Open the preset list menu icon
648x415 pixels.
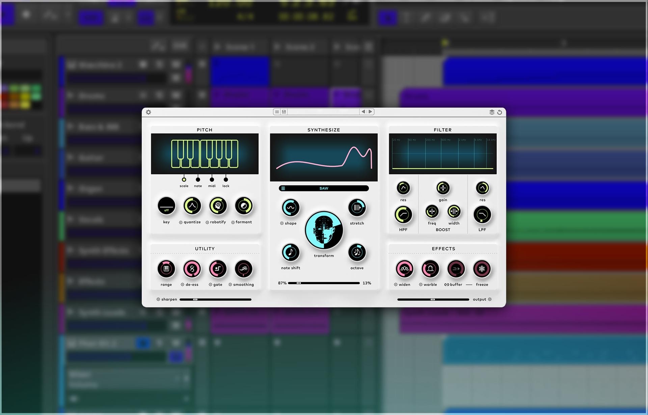tap(277, 112)
